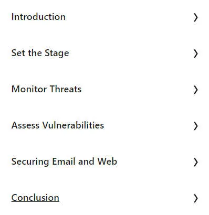This screenshot has width=209, height=215.
Task: Expand the Introduction row
Action: tap(104, 17)
